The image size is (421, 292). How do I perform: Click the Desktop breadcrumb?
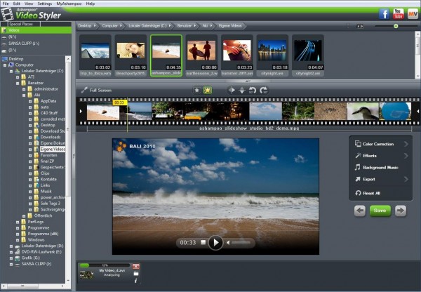click(x=86, y=26)
